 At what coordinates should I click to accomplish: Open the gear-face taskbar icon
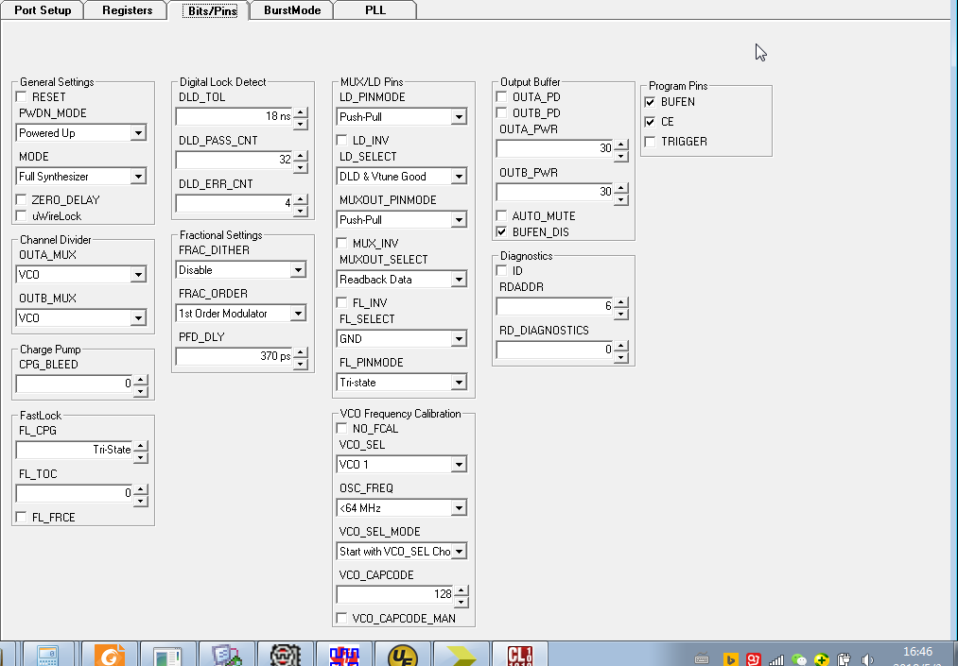(286, 655)
